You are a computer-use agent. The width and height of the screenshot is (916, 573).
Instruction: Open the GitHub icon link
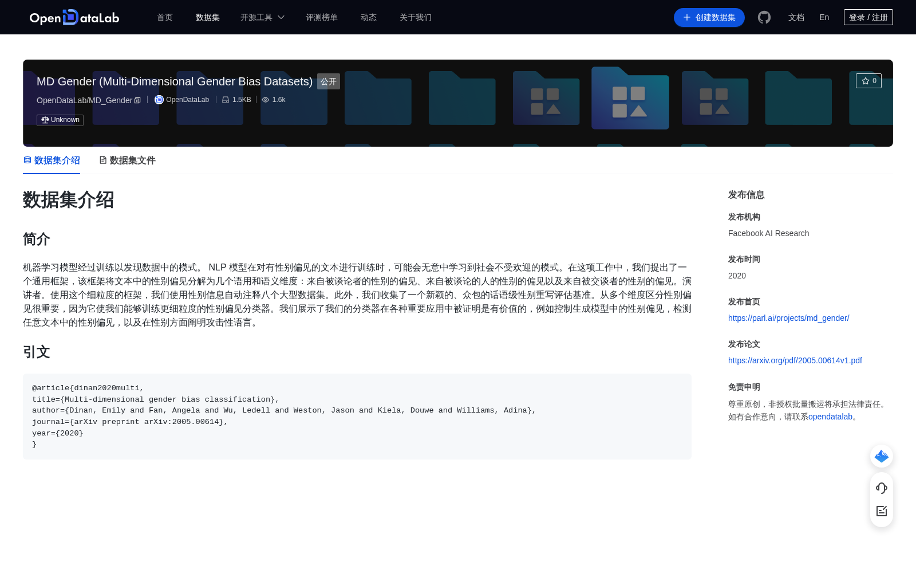pyautogui.click(x=764, y=17)
